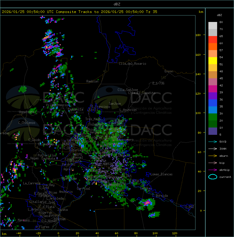The height and width of the screenshot is (237, 234).
Task: Click the 120 km horizontal axis tick label
Action: point(175,233)
